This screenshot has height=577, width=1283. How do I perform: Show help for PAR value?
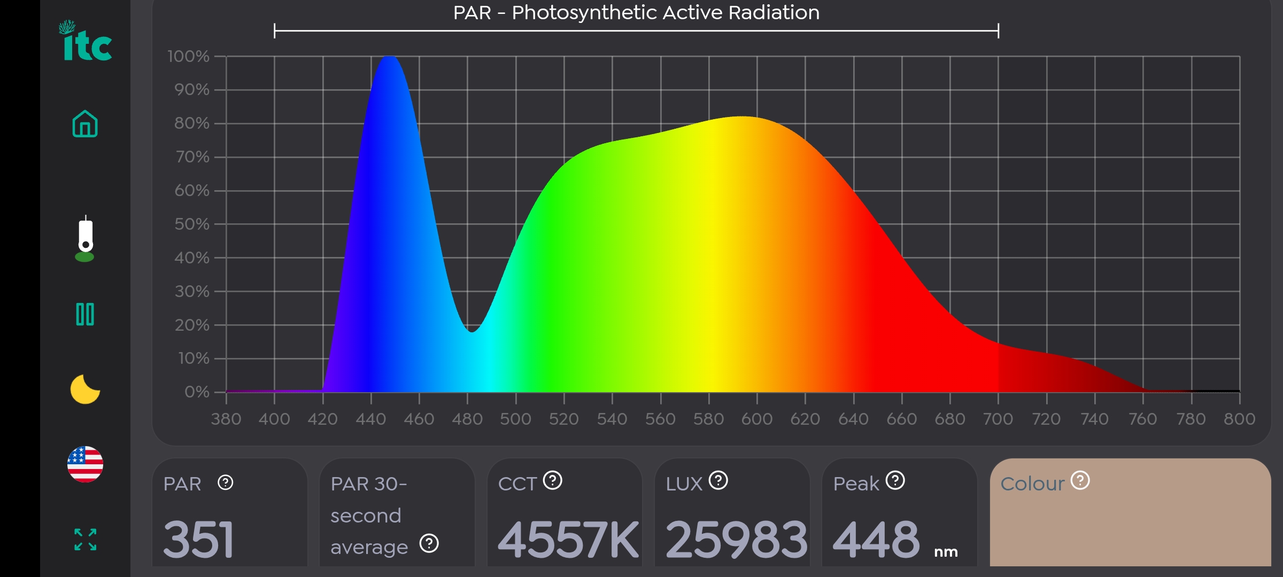(x=226, y=483)
